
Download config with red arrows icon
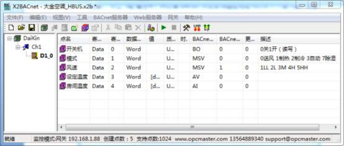(197, 28)
